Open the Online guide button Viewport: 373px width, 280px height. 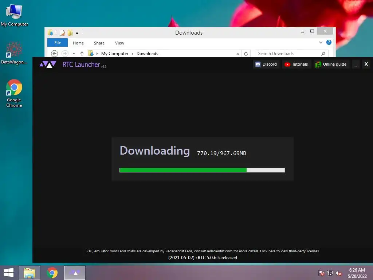tap(331, 64)
